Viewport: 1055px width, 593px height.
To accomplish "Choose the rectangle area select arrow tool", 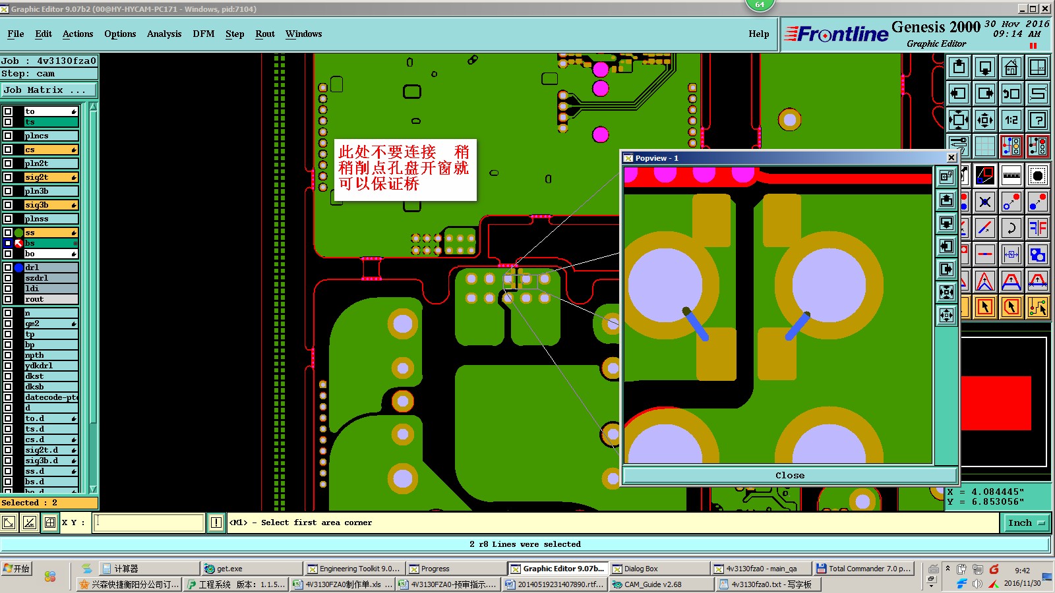I will [985, 307].
